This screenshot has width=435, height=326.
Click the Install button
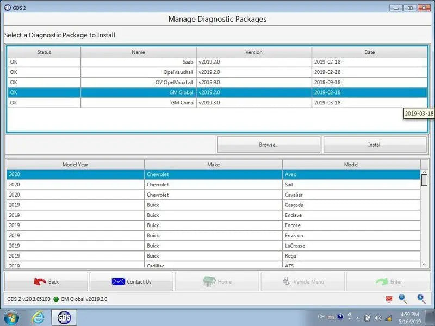[x=375, y=145]
